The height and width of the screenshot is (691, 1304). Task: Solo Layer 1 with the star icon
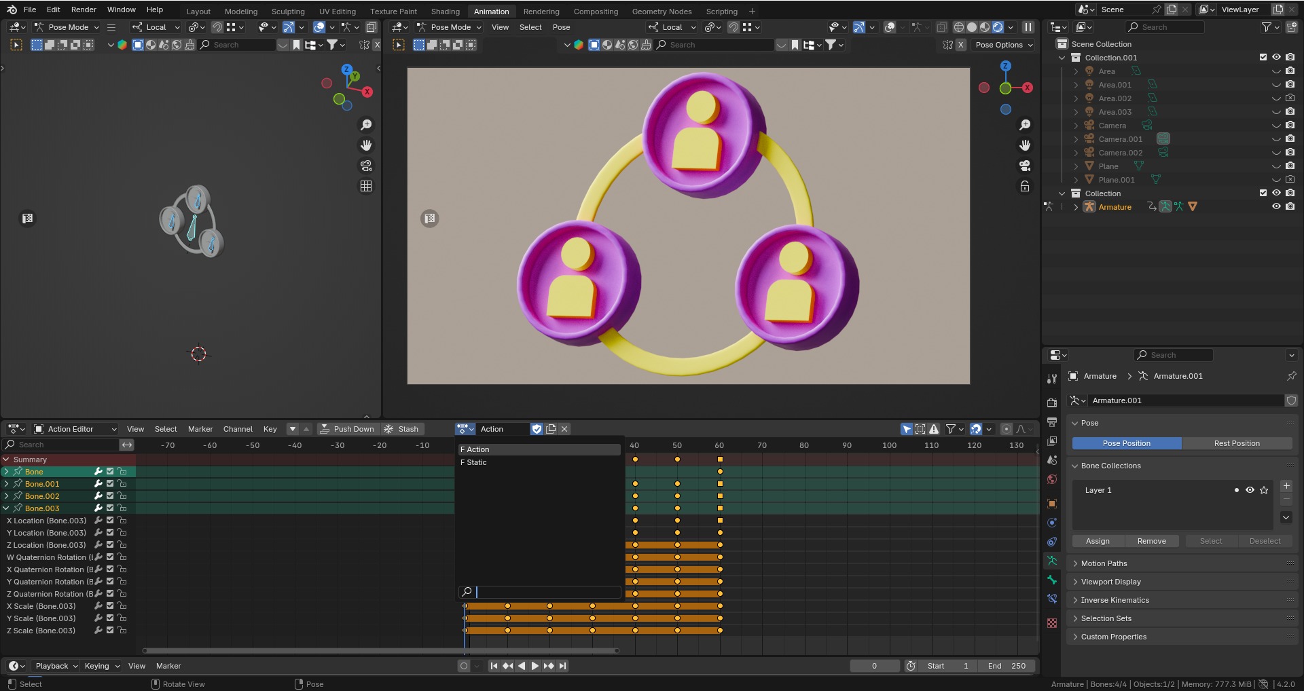pyautogui.click(x=1264, y=490)
